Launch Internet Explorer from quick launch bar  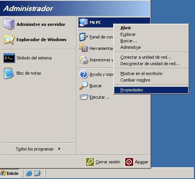tap(29, 173)
